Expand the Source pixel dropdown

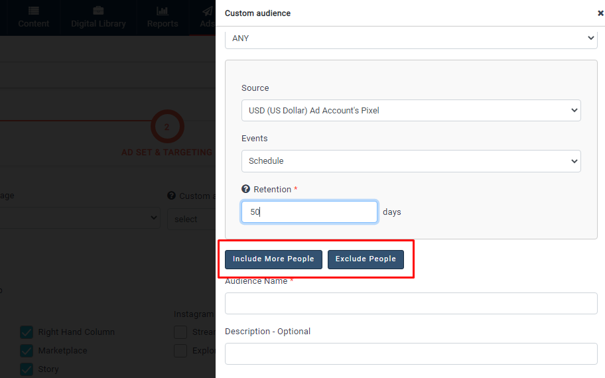(411, 111)
